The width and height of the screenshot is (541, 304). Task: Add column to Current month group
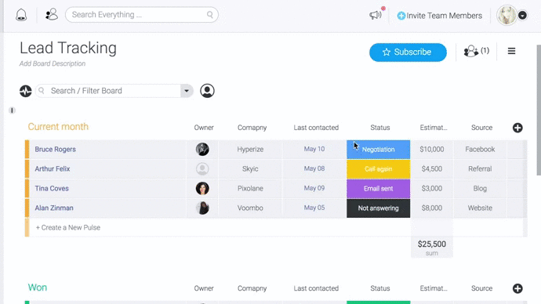[517, 128]
